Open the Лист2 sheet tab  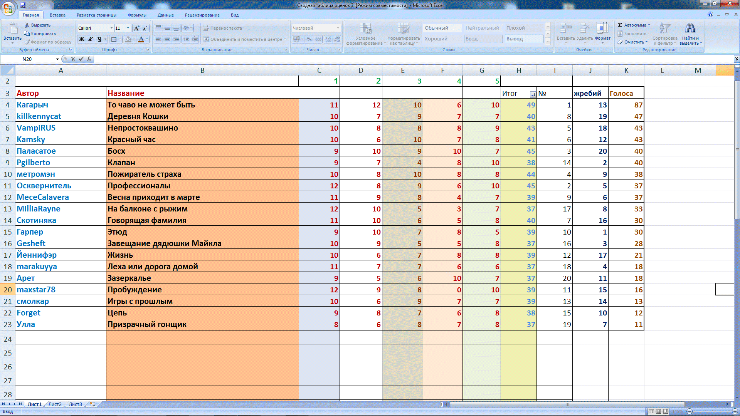[x=55, y=404]
